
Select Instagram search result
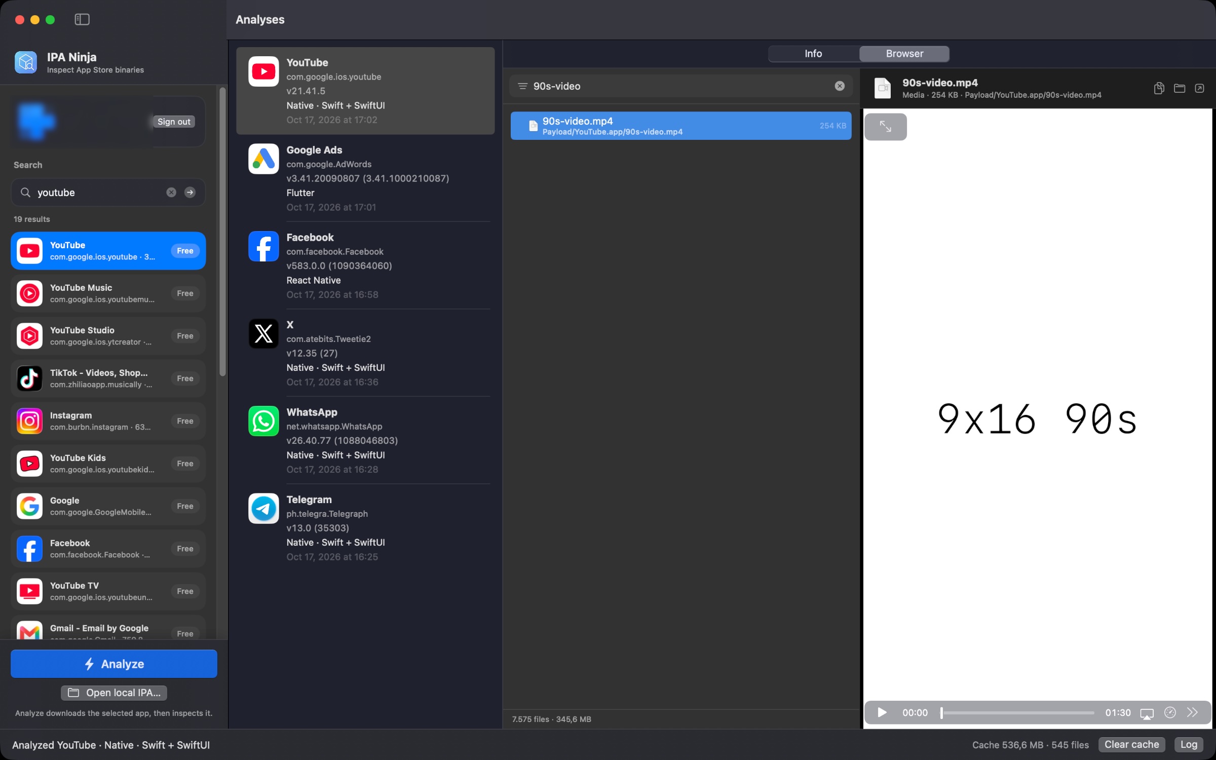[x=108, y=421]
